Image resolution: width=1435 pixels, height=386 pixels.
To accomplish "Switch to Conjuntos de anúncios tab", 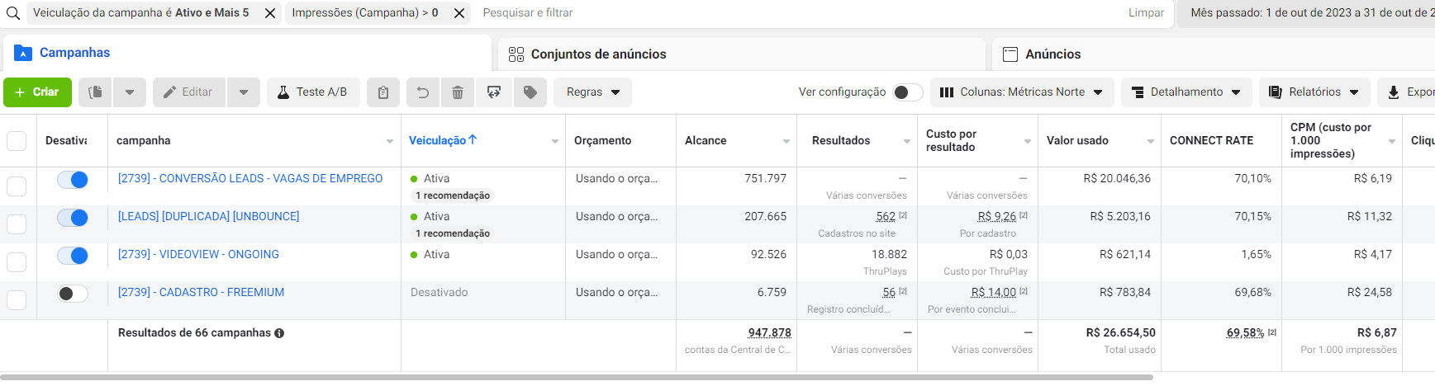I will 598,54.
